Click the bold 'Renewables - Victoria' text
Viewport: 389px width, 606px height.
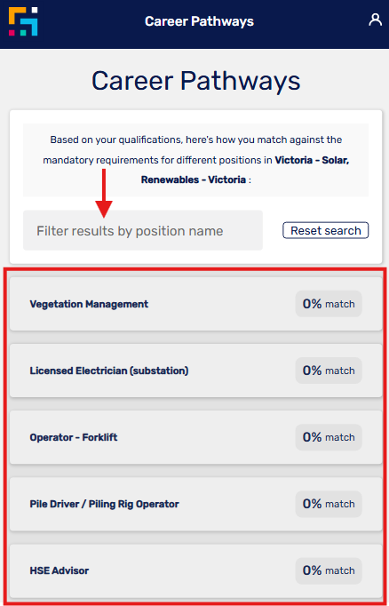pos(194,179)
